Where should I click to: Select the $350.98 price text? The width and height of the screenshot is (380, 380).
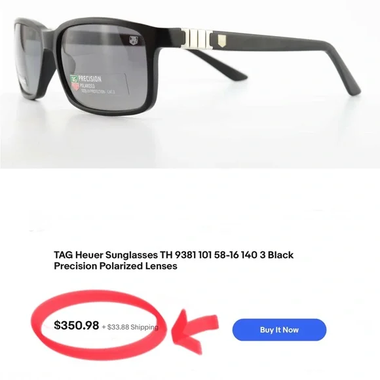77,325
